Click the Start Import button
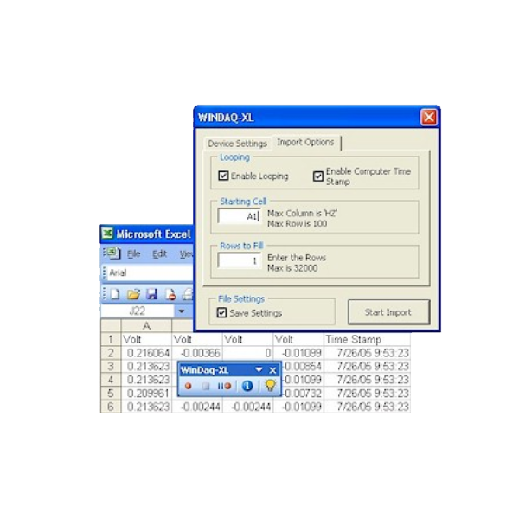Viewport: 519px width, 519px height. tap(388, 312)
